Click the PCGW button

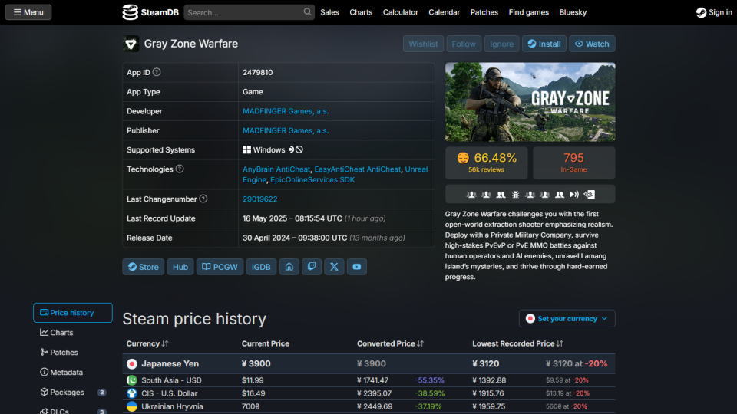coord(220,267)
